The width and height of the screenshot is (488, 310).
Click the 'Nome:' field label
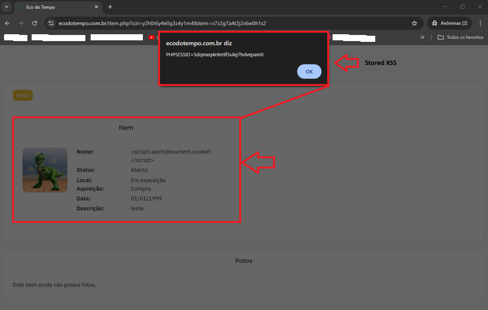pos(85,152)
